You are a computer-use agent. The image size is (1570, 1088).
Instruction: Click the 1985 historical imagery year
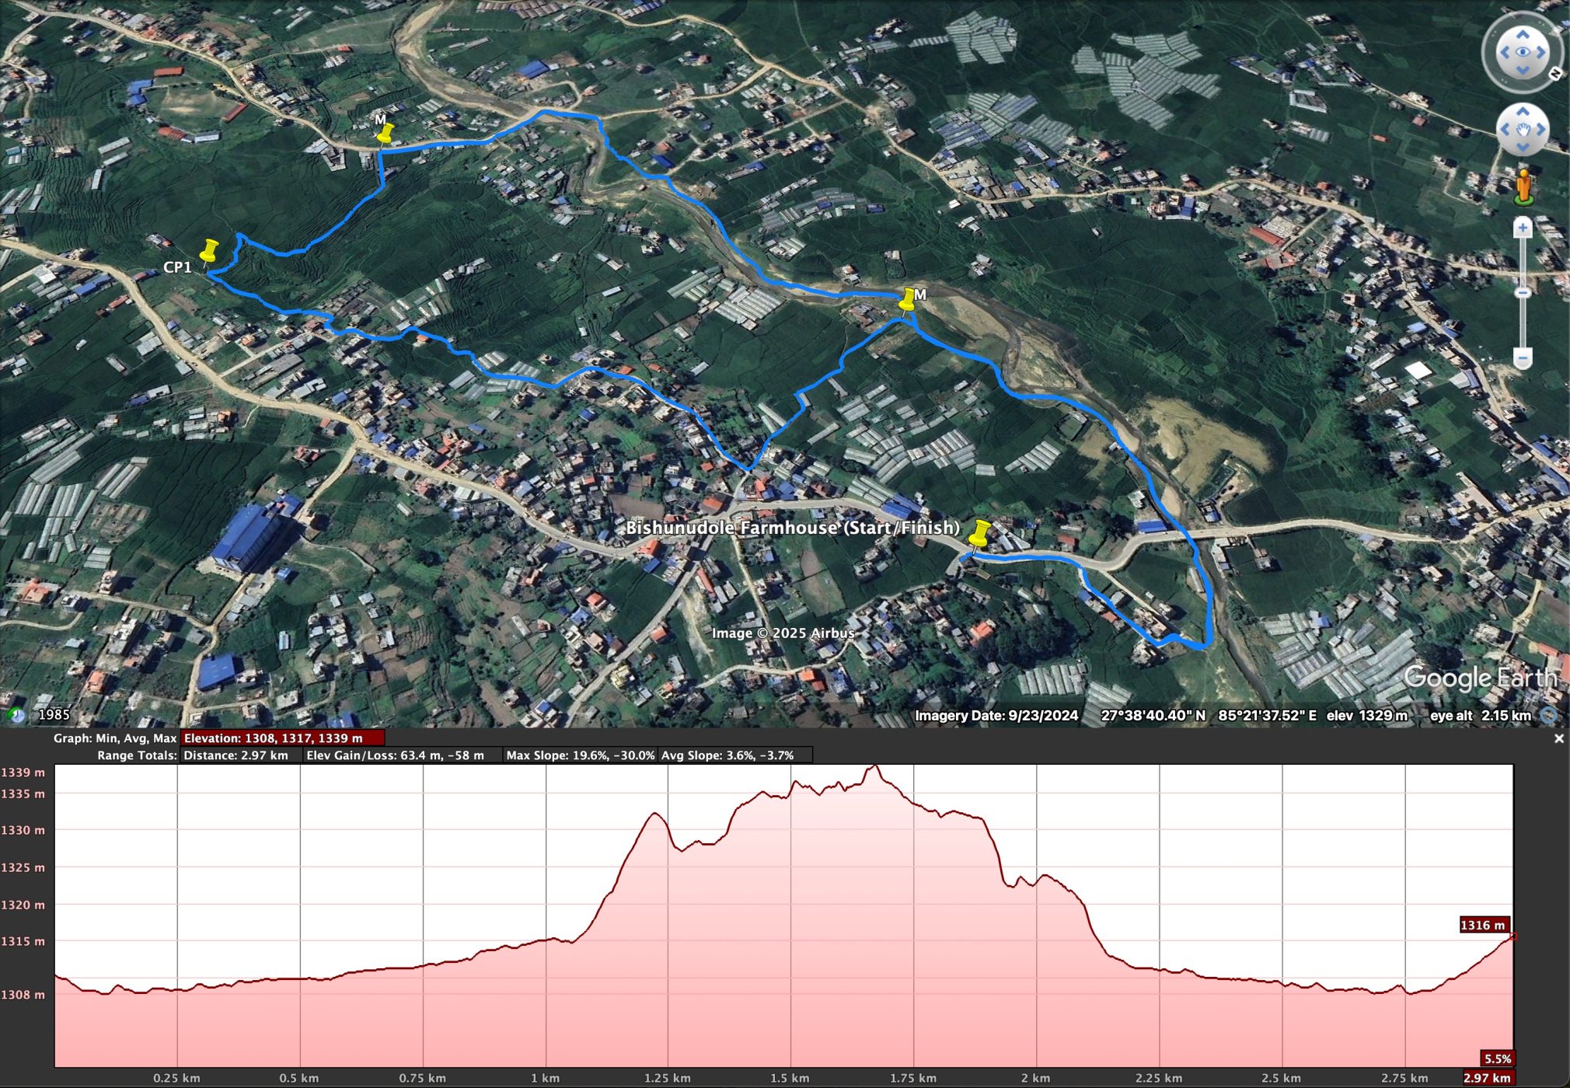point(54,715)
